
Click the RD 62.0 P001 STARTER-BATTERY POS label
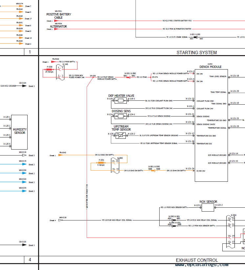(x=177, y=21)
